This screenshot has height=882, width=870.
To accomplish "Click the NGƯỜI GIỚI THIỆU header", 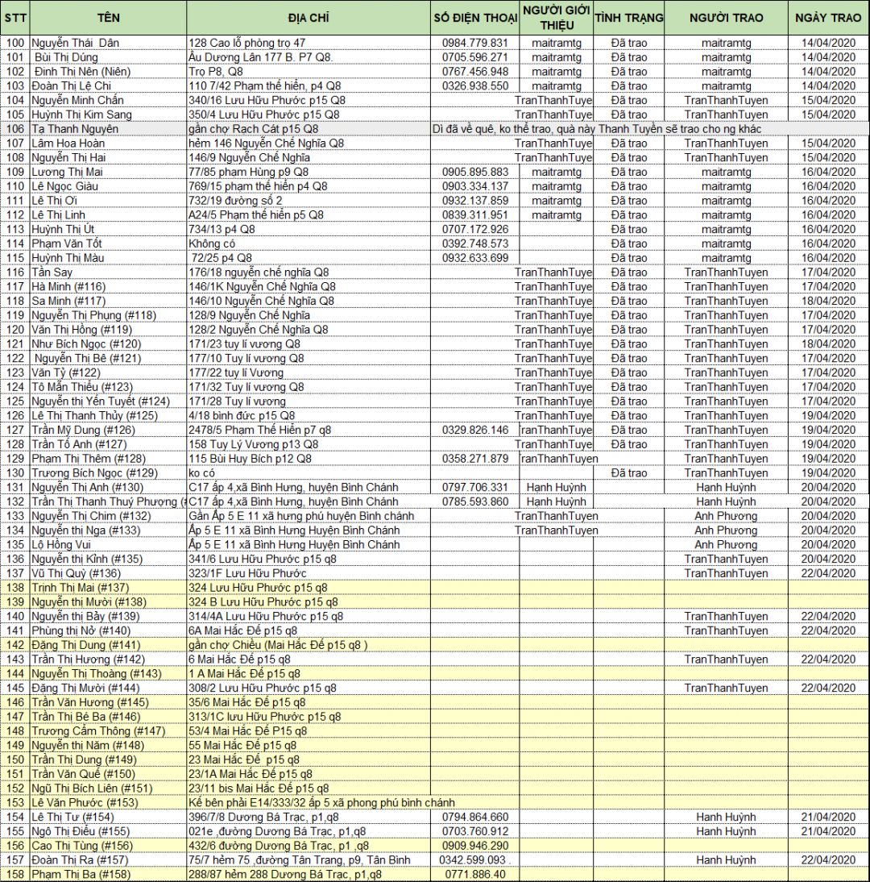I will (556, 18).
